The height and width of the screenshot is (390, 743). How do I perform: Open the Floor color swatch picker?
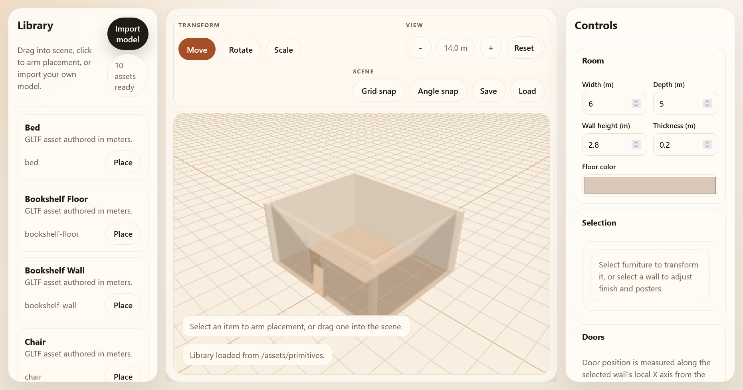pyautogui.click(x=650, y=186)
